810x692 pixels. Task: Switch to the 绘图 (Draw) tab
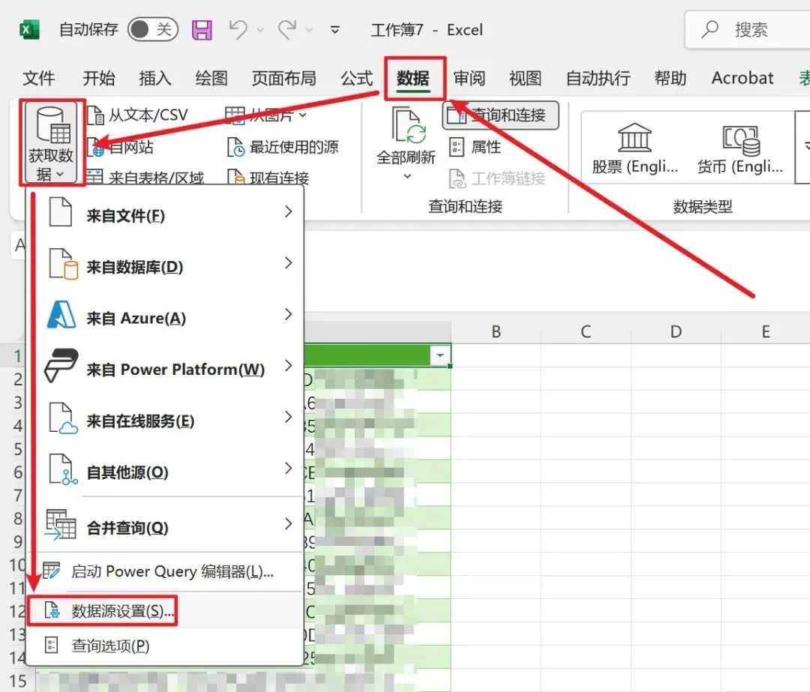[x=211, y=79]
